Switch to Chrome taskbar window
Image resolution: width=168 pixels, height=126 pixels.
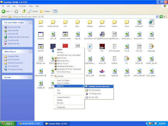coord(30,124)
